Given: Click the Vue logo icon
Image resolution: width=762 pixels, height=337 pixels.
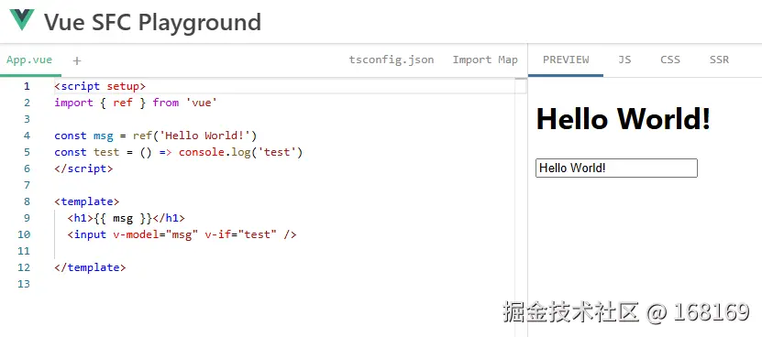Looking at the screenshot, I should 22,20.
